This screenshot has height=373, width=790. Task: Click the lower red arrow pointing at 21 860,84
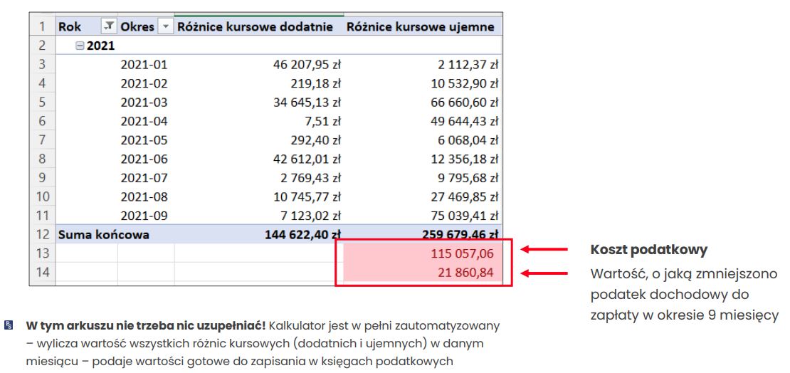coord(544,273)
